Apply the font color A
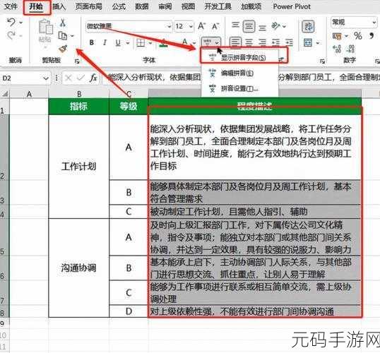The image size is (380, 353). coord(185,42)
